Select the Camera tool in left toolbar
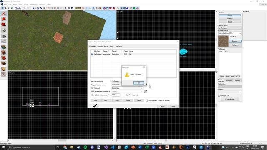This screenshot has width=267, height=150. point(4,25)
